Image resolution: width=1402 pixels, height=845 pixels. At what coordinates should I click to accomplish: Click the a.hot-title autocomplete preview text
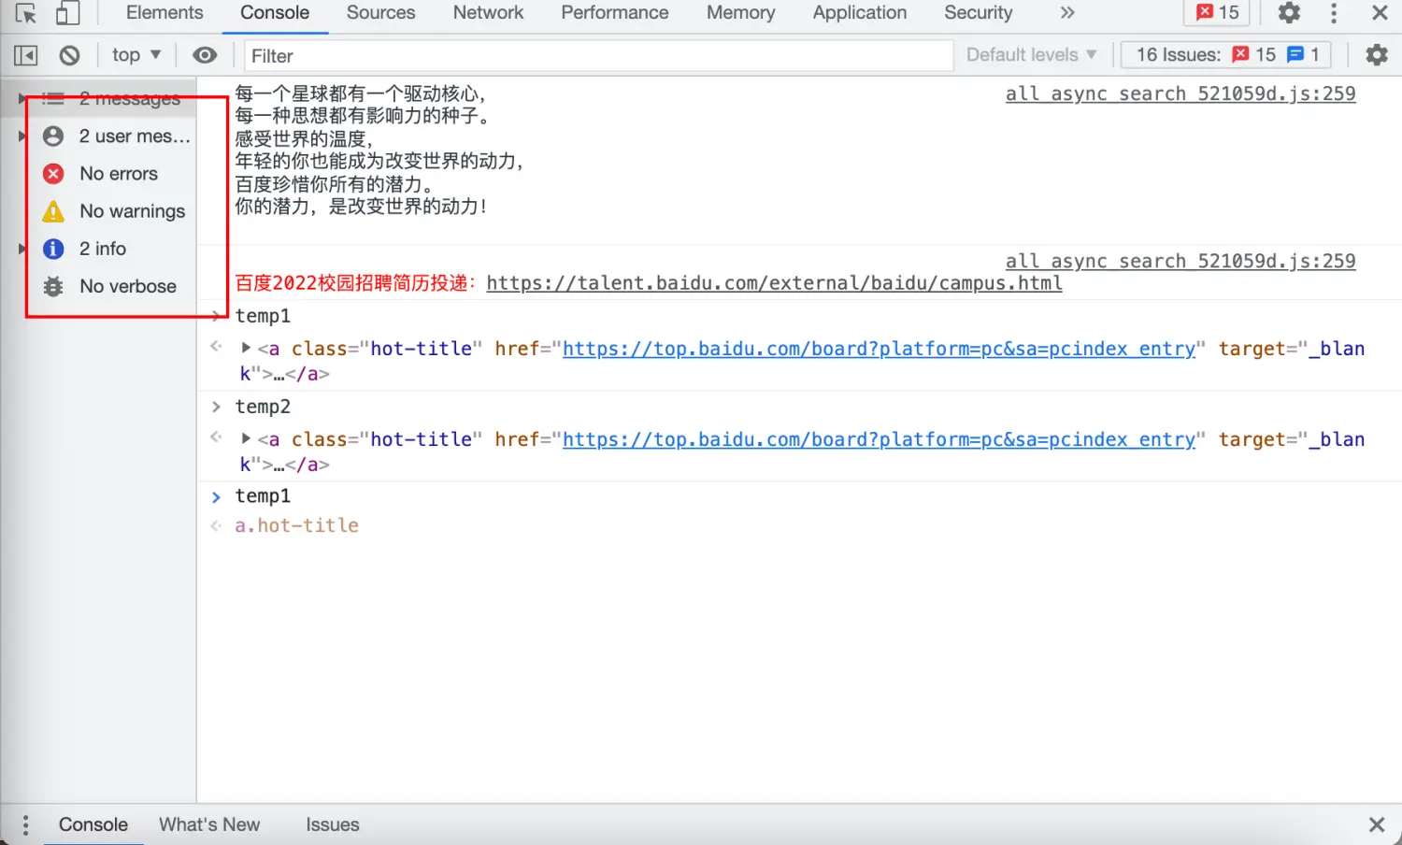coord(296,525)
